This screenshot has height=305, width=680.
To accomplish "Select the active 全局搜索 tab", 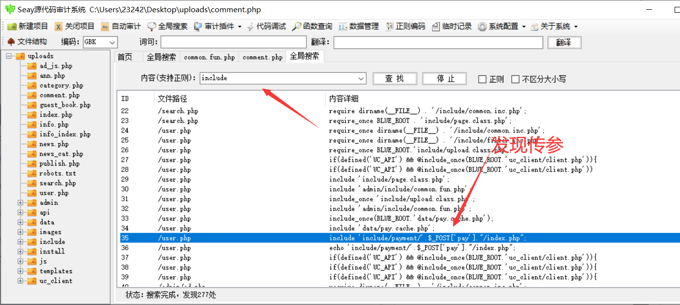I will click(305, 56).
